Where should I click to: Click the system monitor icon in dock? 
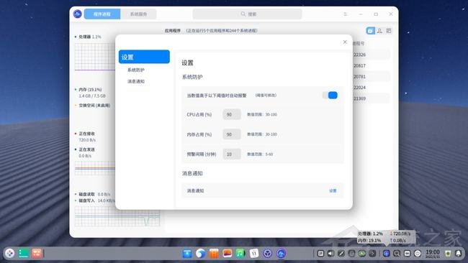tap(281, 254)
